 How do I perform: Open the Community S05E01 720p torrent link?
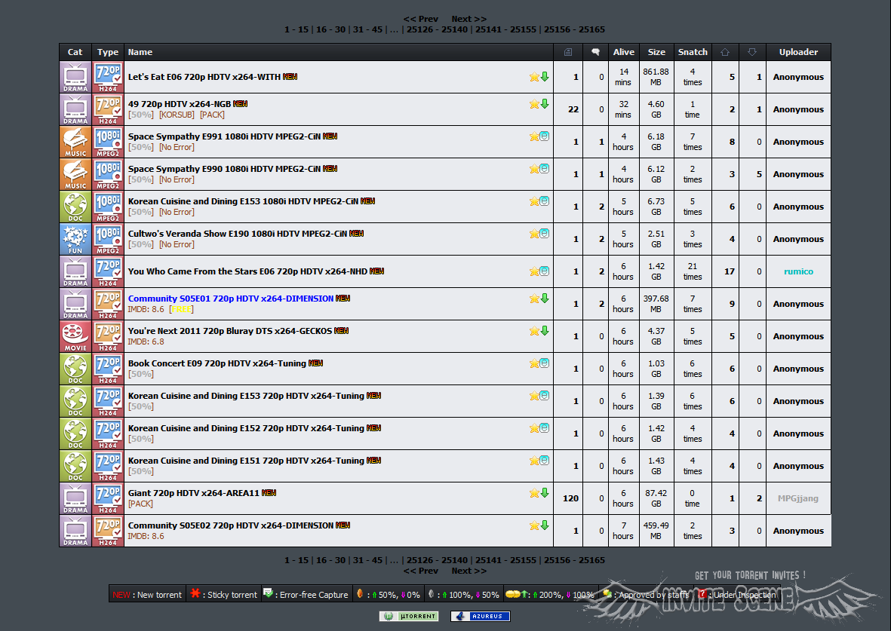[x=230, y=299]
